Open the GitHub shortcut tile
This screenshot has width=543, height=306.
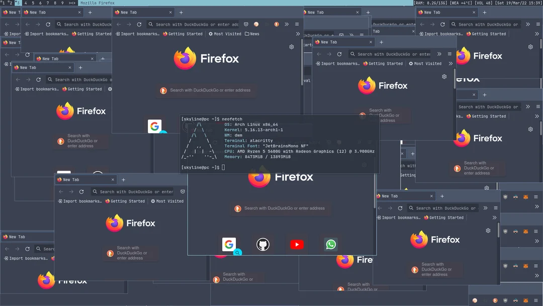(263, 244)
